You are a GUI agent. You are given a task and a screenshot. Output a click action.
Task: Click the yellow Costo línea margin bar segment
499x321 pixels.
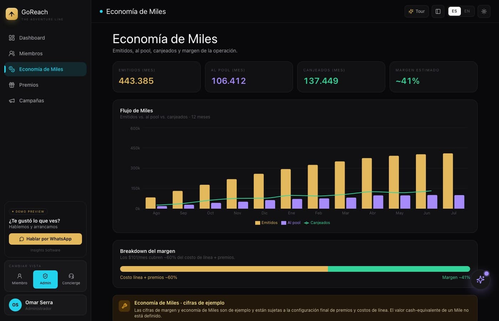[x=224, y=269]
